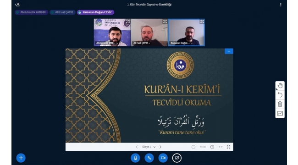The height and width of the screenshot is (165, 298).
Task: Clear all annotations with trash icon
Action: point(280,104)
